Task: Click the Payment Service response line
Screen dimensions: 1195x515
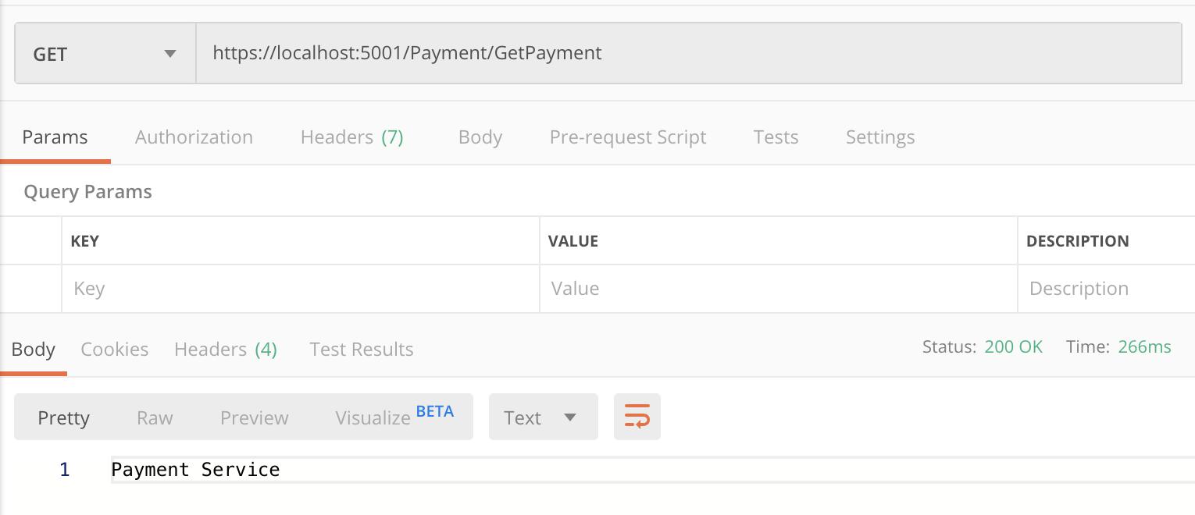Action: 195,469
